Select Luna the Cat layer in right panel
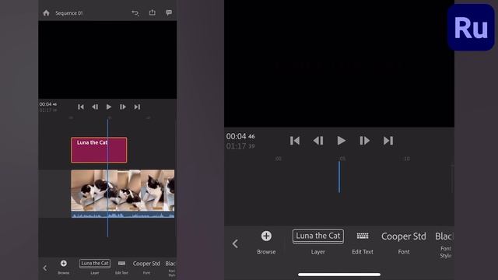 (318, 236)
